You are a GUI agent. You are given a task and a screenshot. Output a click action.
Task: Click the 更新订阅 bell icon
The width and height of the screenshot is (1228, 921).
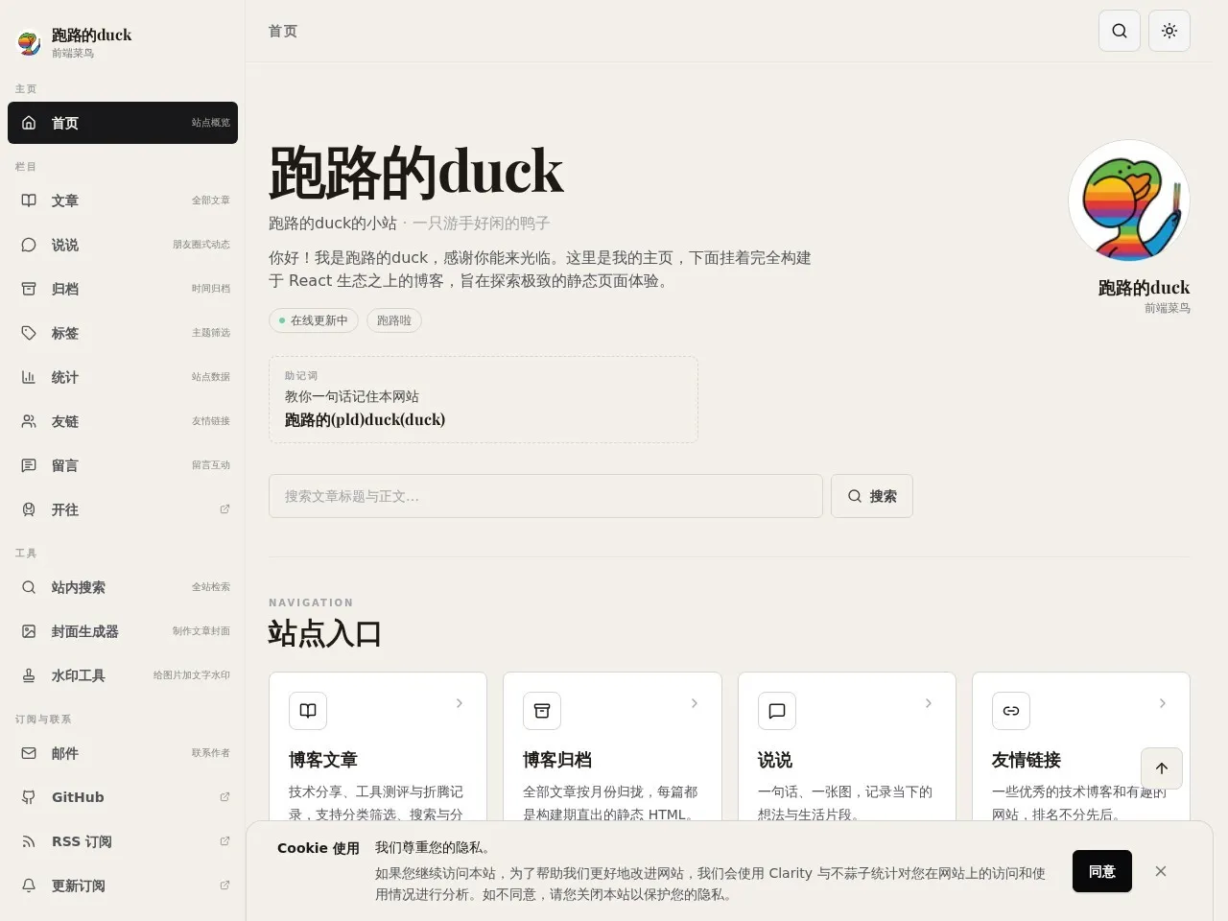click(x=29, y=886)
